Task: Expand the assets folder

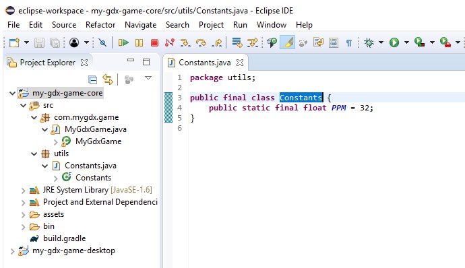Action: [x=24, y=215]
